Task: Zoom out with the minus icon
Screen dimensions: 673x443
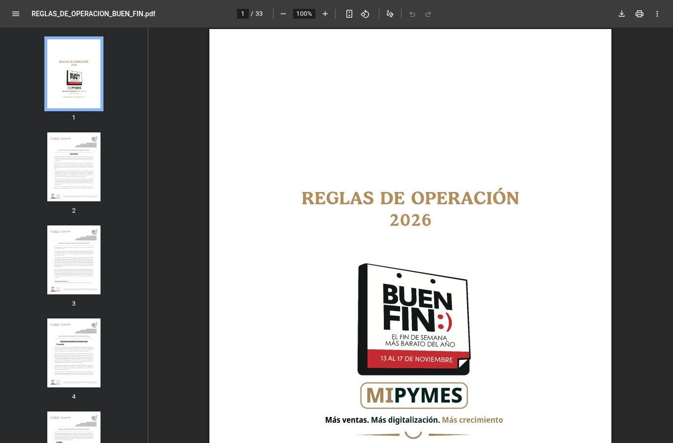Action: pos(283,14)
